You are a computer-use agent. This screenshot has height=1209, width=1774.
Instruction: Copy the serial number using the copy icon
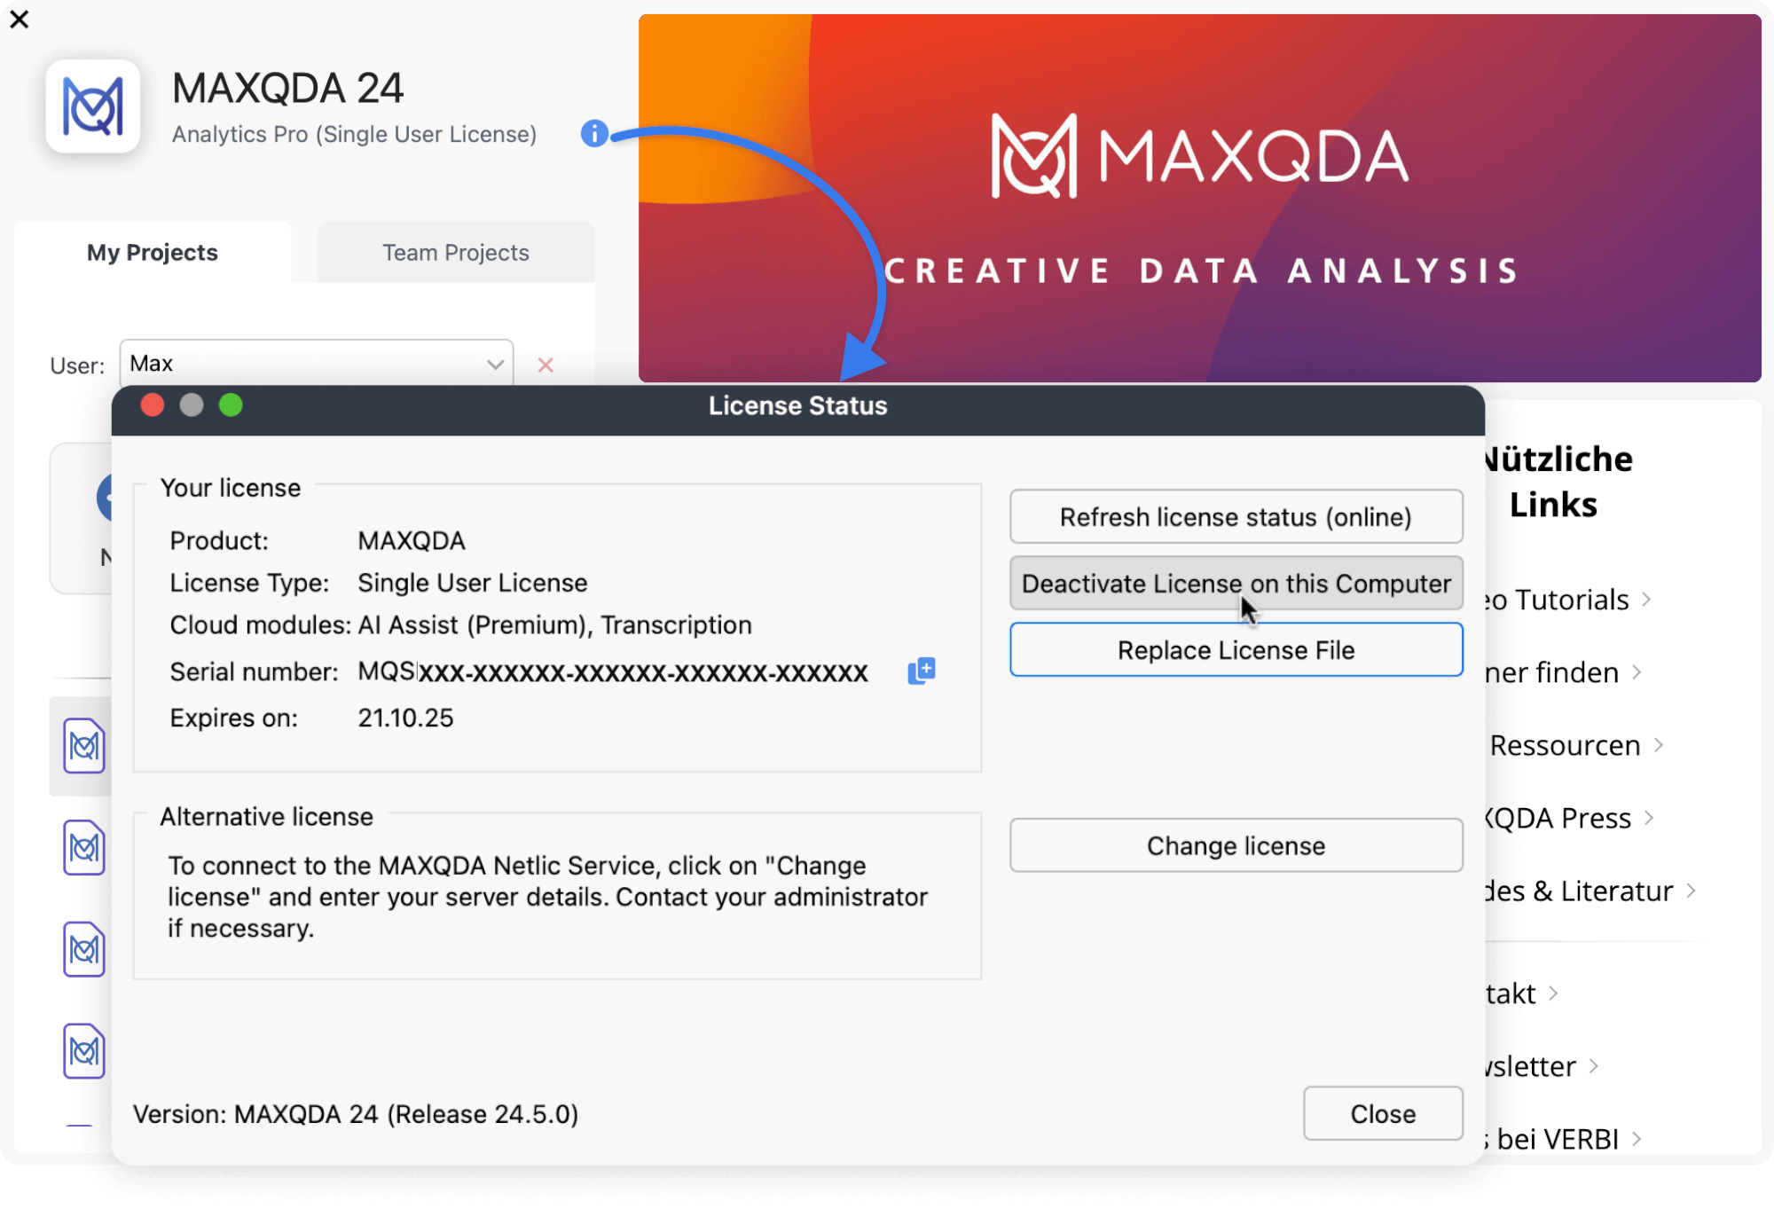[921, 671]
